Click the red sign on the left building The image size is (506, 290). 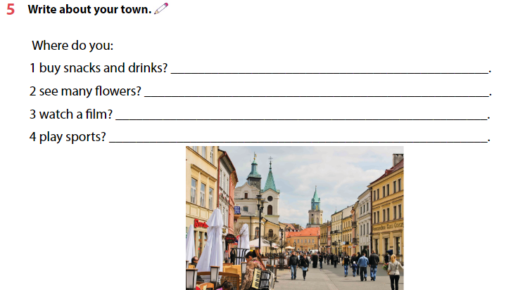click(x=200, y=224)
